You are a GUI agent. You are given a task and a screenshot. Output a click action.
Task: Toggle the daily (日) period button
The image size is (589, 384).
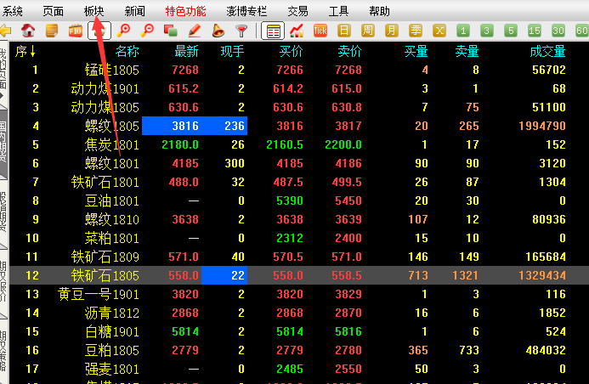click(x=344, y=31)
